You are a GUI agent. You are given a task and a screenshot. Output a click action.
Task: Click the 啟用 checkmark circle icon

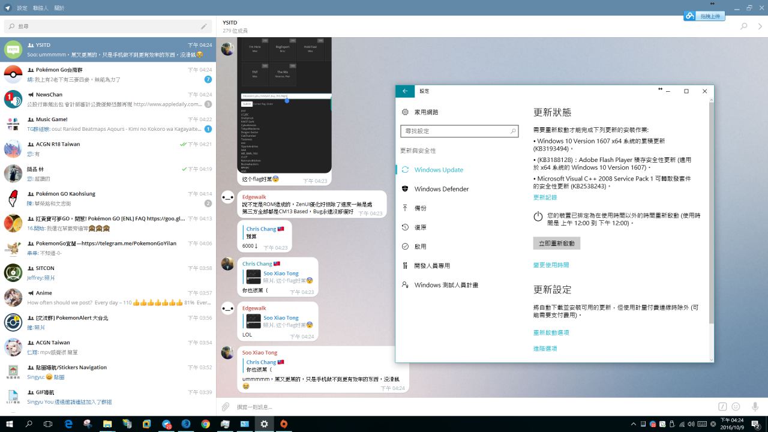click(405, 247)
